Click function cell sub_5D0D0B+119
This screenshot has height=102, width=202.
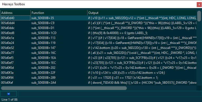tap(44, 43)
